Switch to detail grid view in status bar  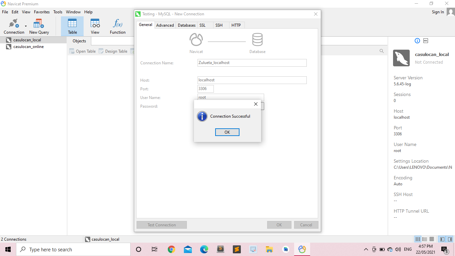click(432, 239)
